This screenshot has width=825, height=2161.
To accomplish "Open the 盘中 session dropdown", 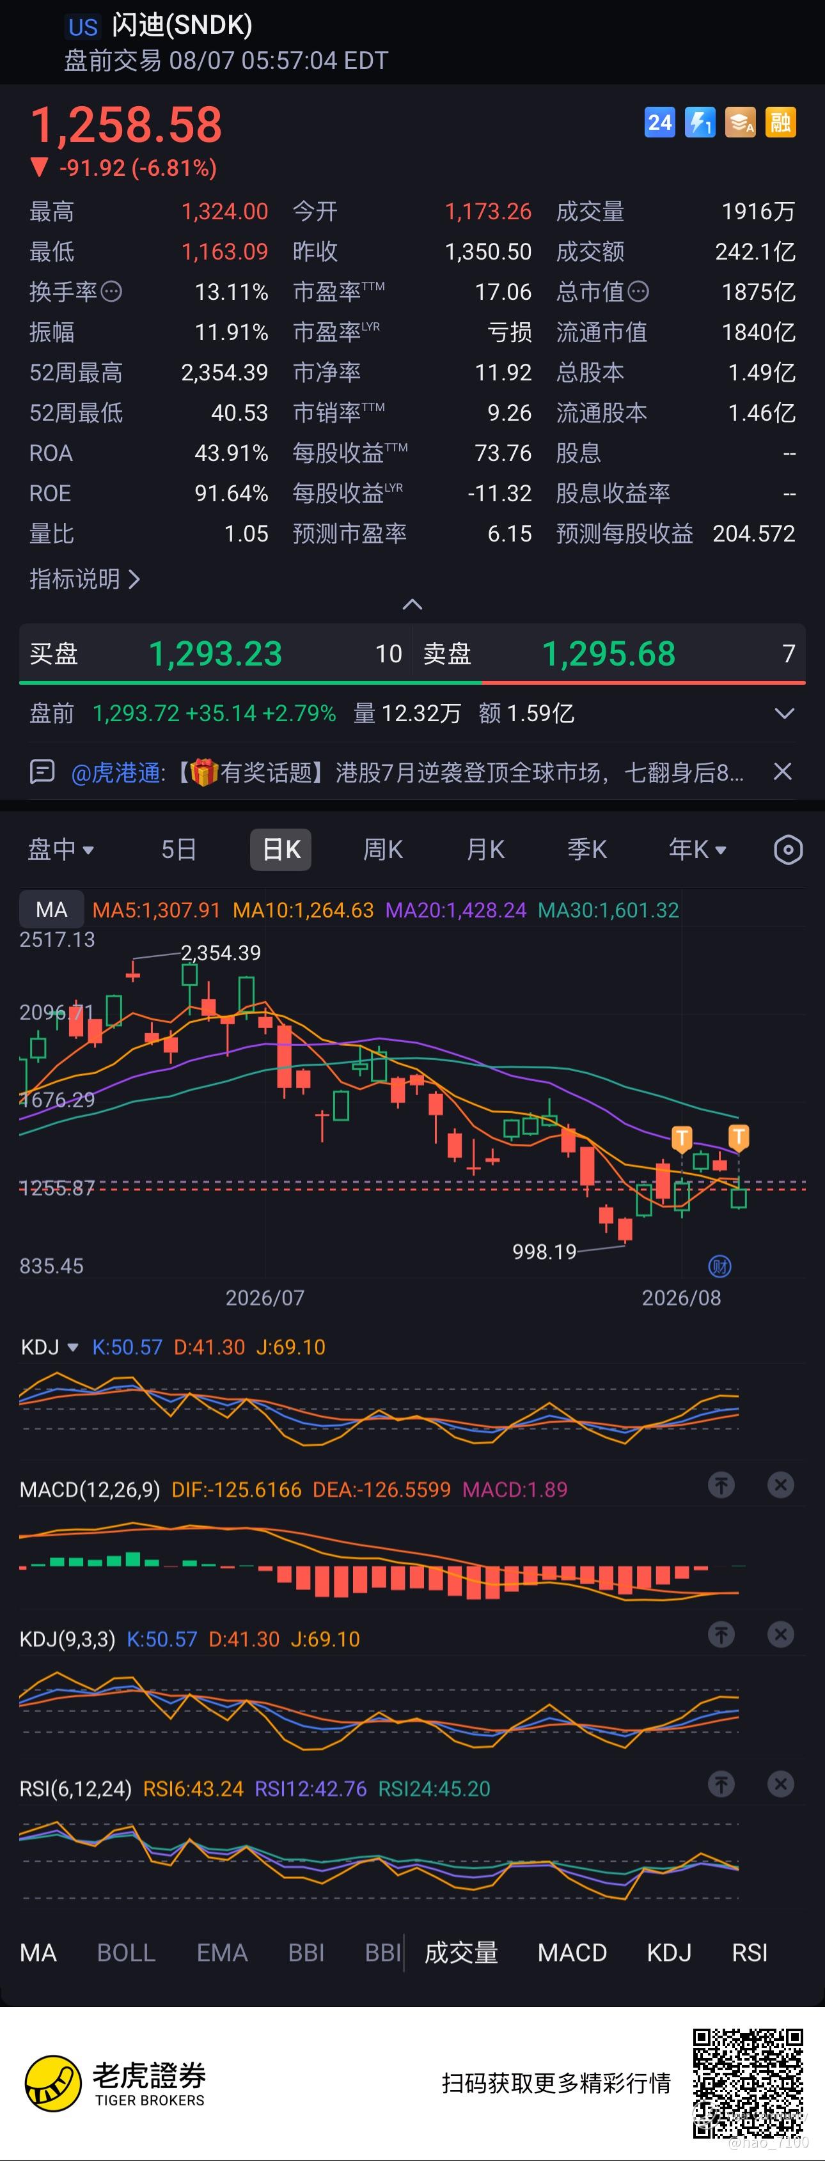I will tap(60, 850).
